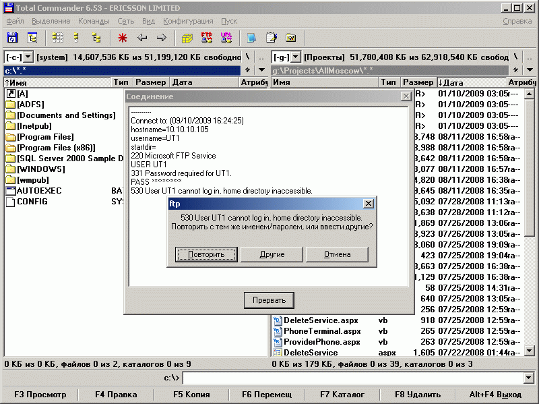Click Отмена in the ftp dialog
Screen dimensions: 539x404
pyautogui.click(x=338, y=255)
